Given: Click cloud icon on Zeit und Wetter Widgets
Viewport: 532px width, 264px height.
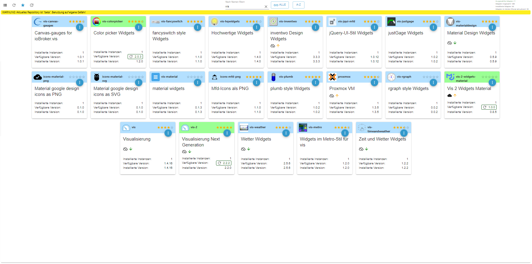Looking at the screenshot, I should [x=361, y=149].
